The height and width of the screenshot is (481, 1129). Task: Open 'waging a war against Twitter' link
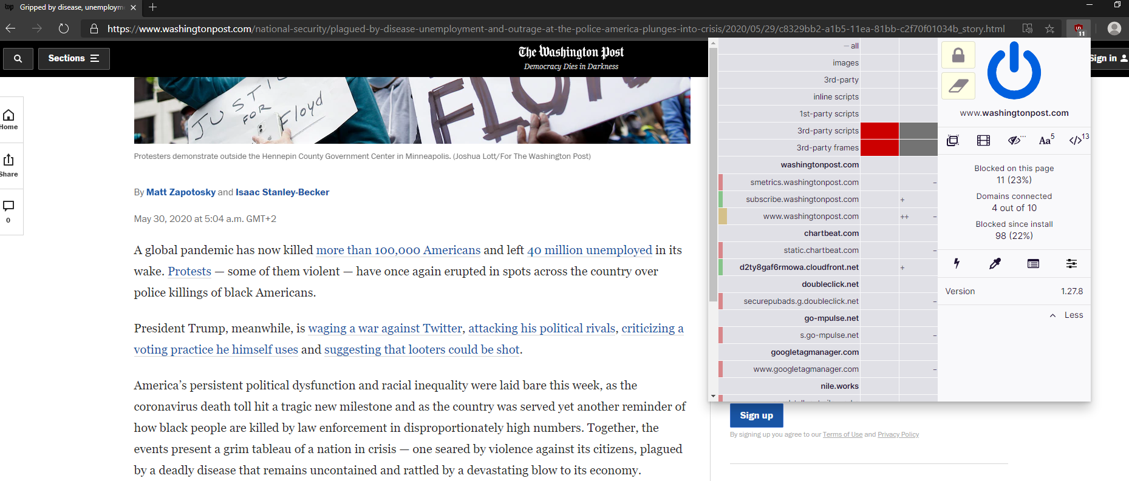(x=385, y=328)
